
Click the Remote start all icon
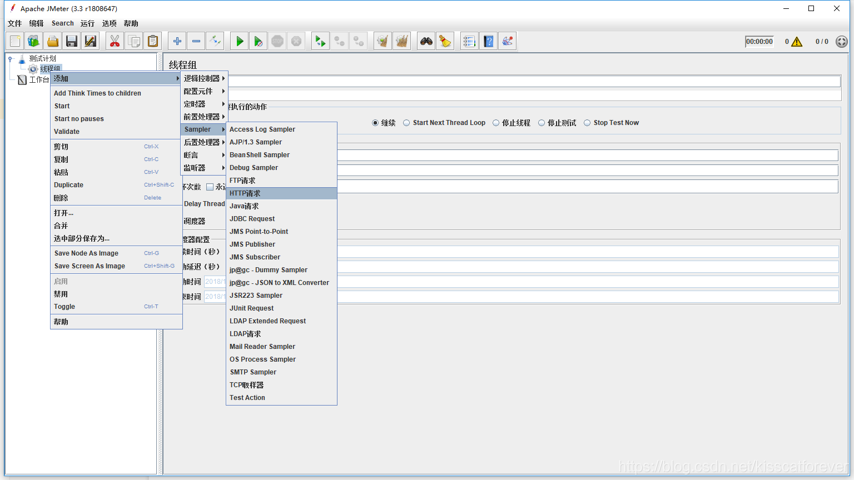pos(321,41)
